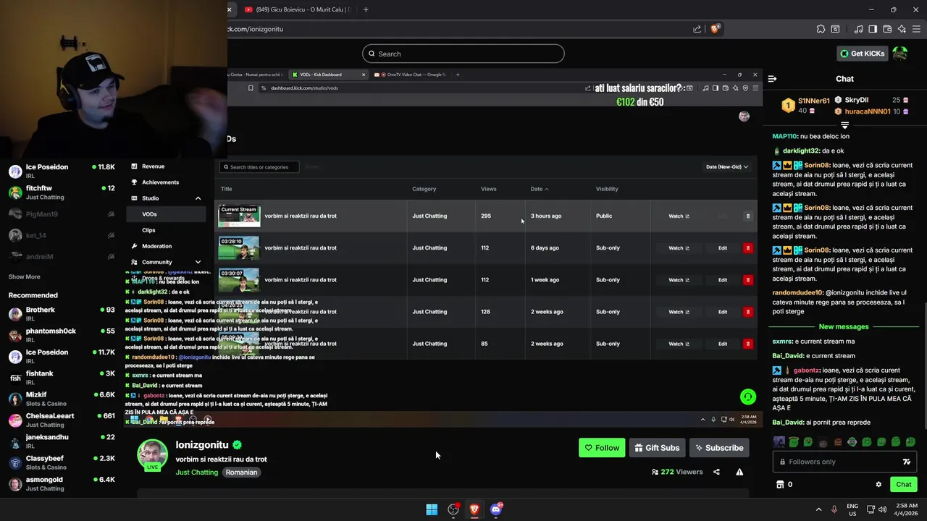
Task: Subscribe to ionizgonitu channel
Action: click(x=719, y=448)
